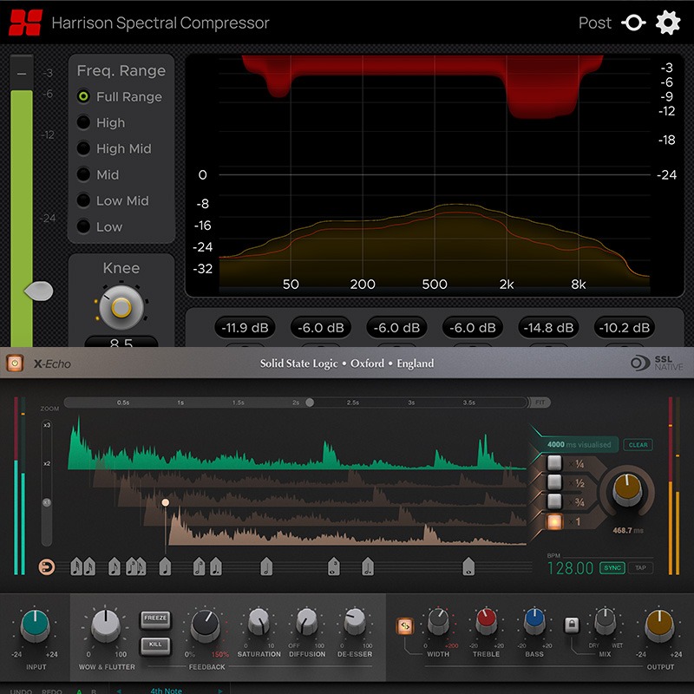Adjust the red Treble knob
694x694 pixels.
click(486, 622)
